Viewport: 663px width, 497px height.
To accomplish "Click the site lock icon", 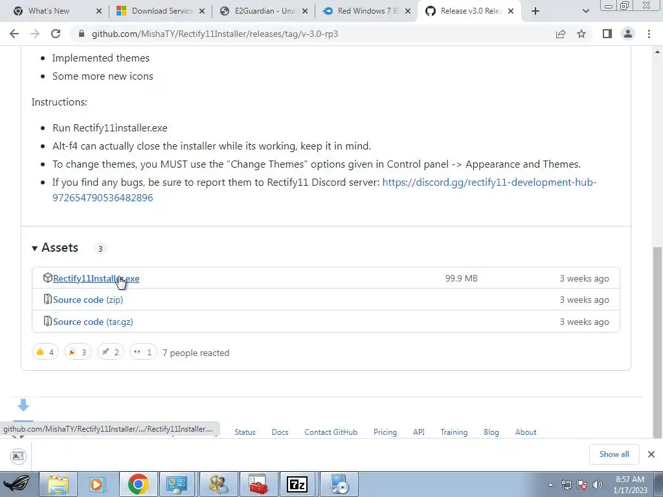I will click(82, 34).
